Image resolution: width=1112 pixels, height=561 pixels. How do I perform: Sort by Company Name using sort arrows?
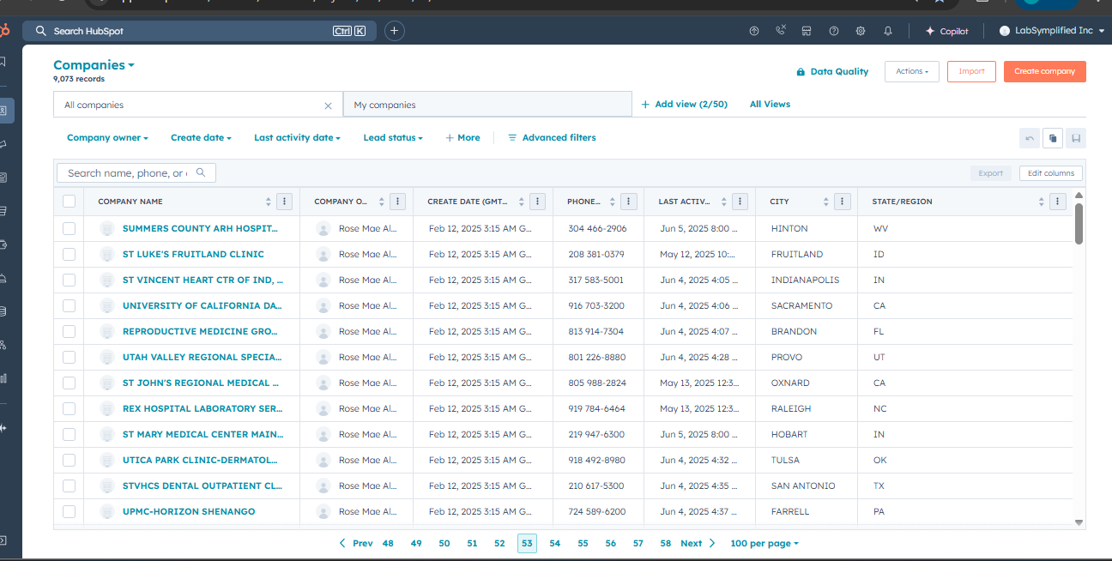(x=269, y=202)
